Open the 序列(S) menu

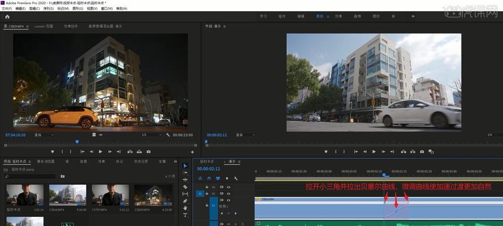[x=48, y=8]
